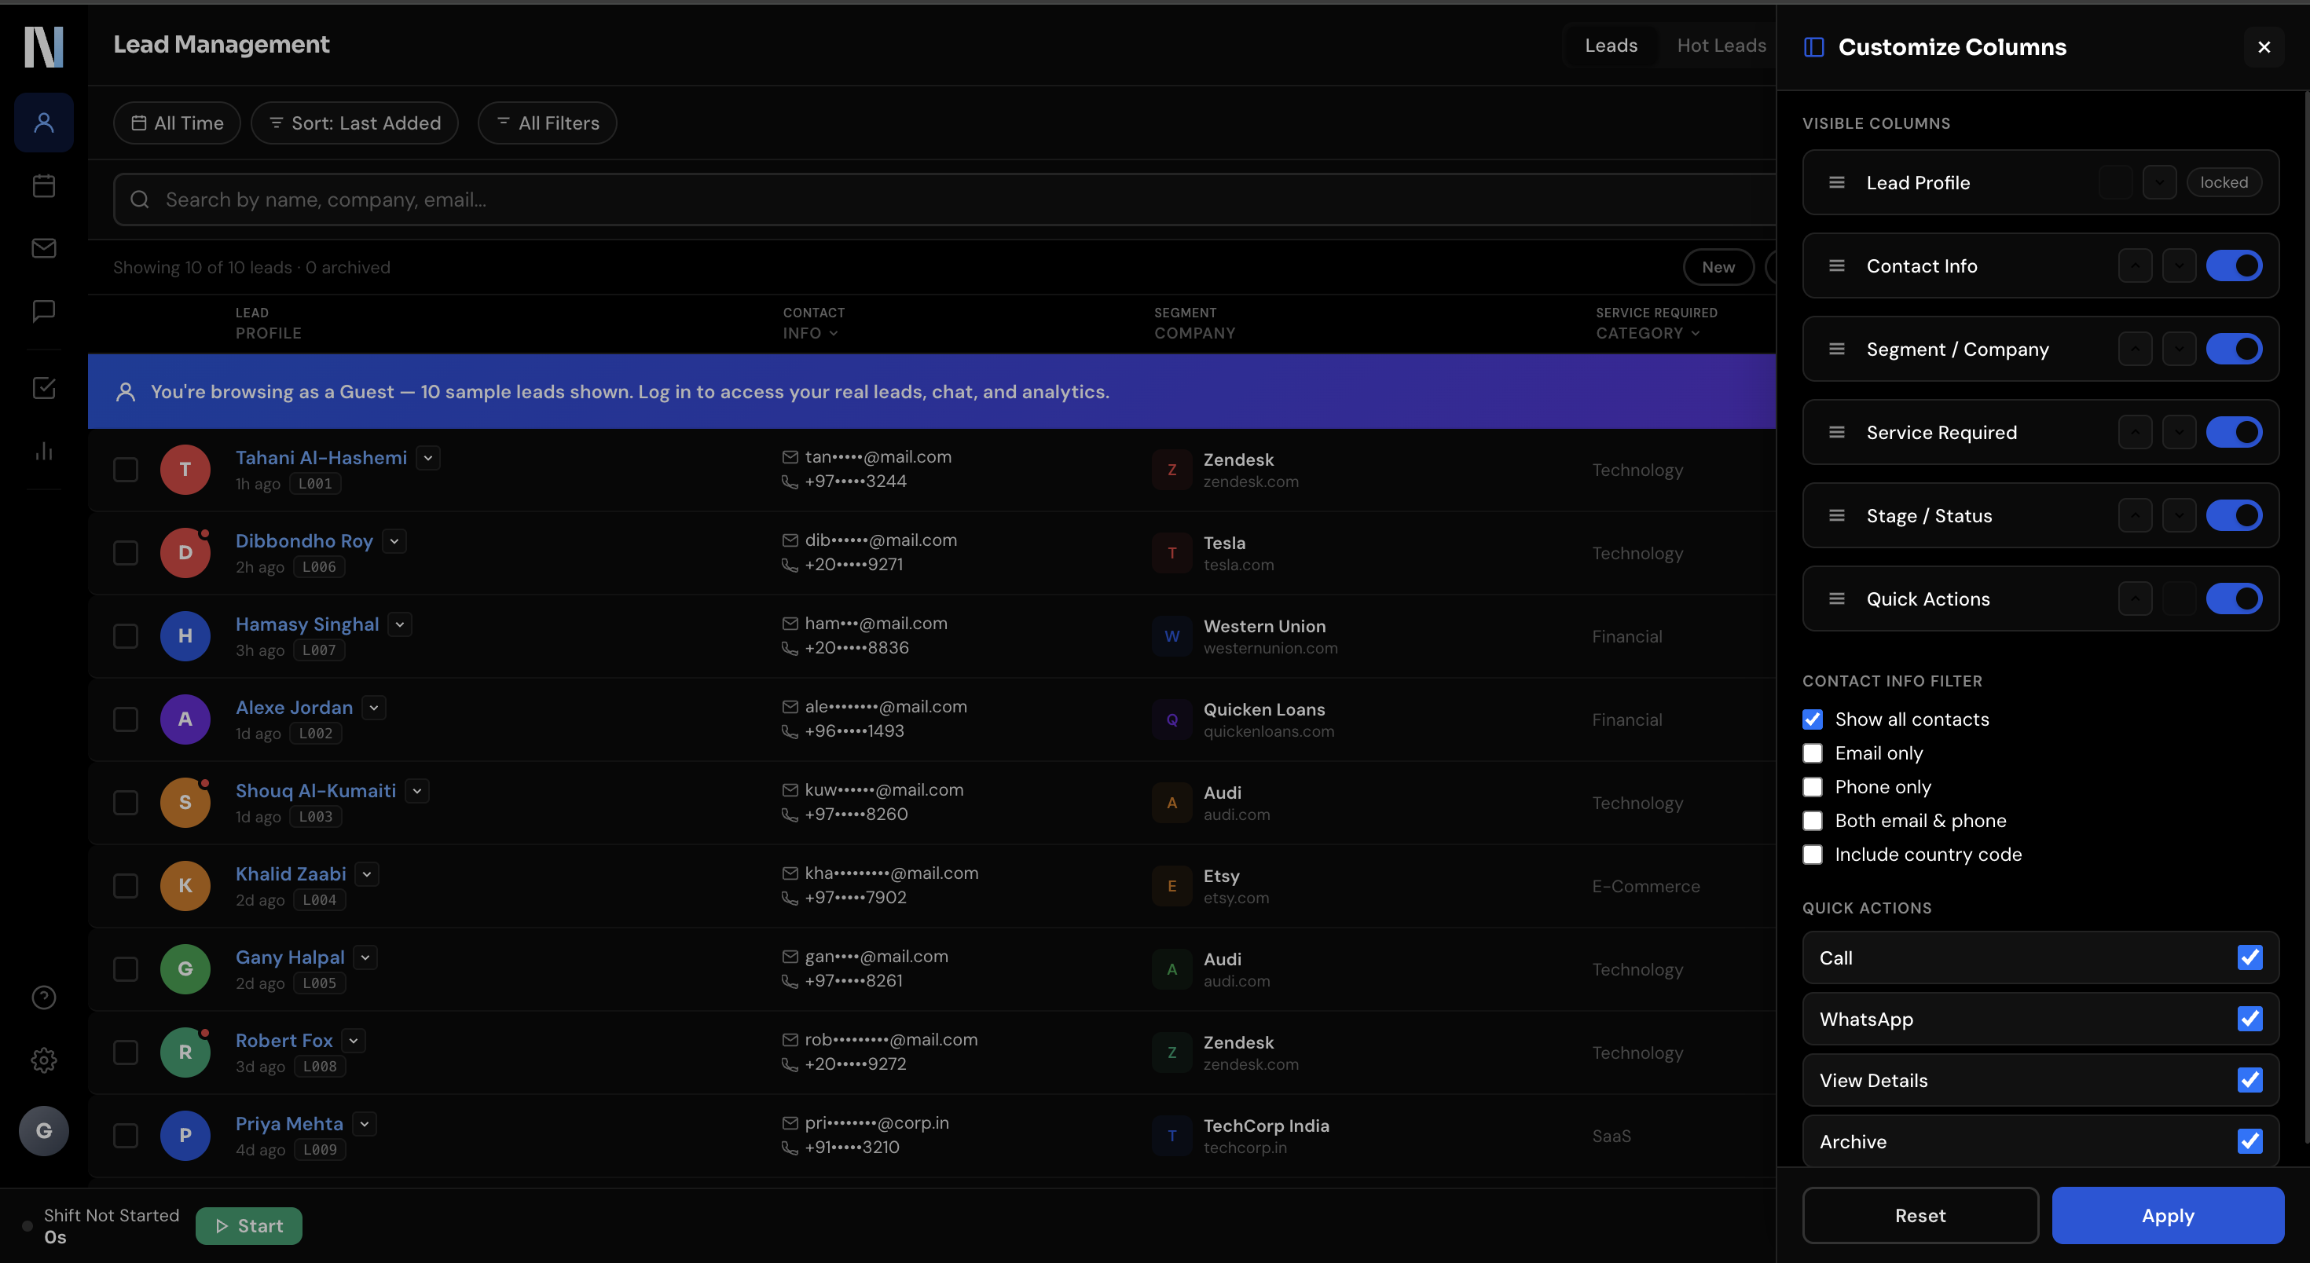Click the N logo in the sidebar
Image resolution: width=2310 pixels, height=1263 pixels.
click(x=44, y=46)
